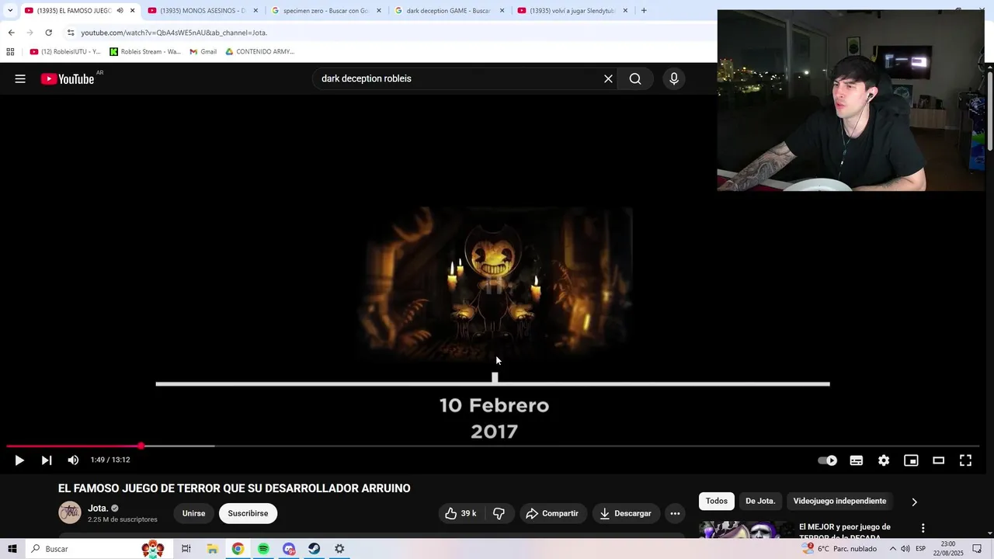Image resolution: width=994 pixels, height=559 pixels.
Task: Reload the current page
Action: [48, 33]
